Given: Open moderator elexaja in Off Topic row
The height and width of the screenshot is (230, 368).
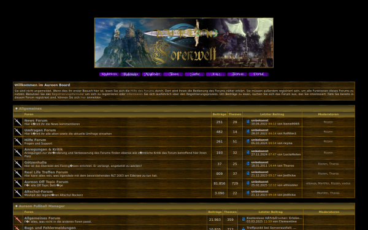Looking at the screenshot, I should 311,183.
